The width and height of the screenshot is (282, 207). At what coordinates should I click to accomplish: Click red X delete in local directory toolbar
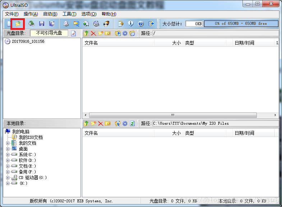(x=101, y=124)
